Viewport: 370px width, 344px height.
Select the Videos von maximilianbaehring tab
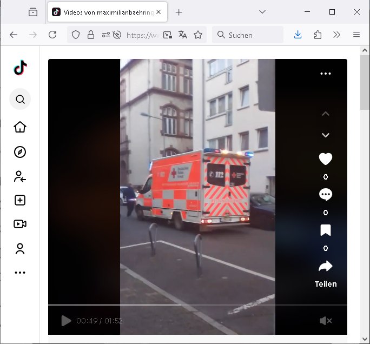coord(108,12)
